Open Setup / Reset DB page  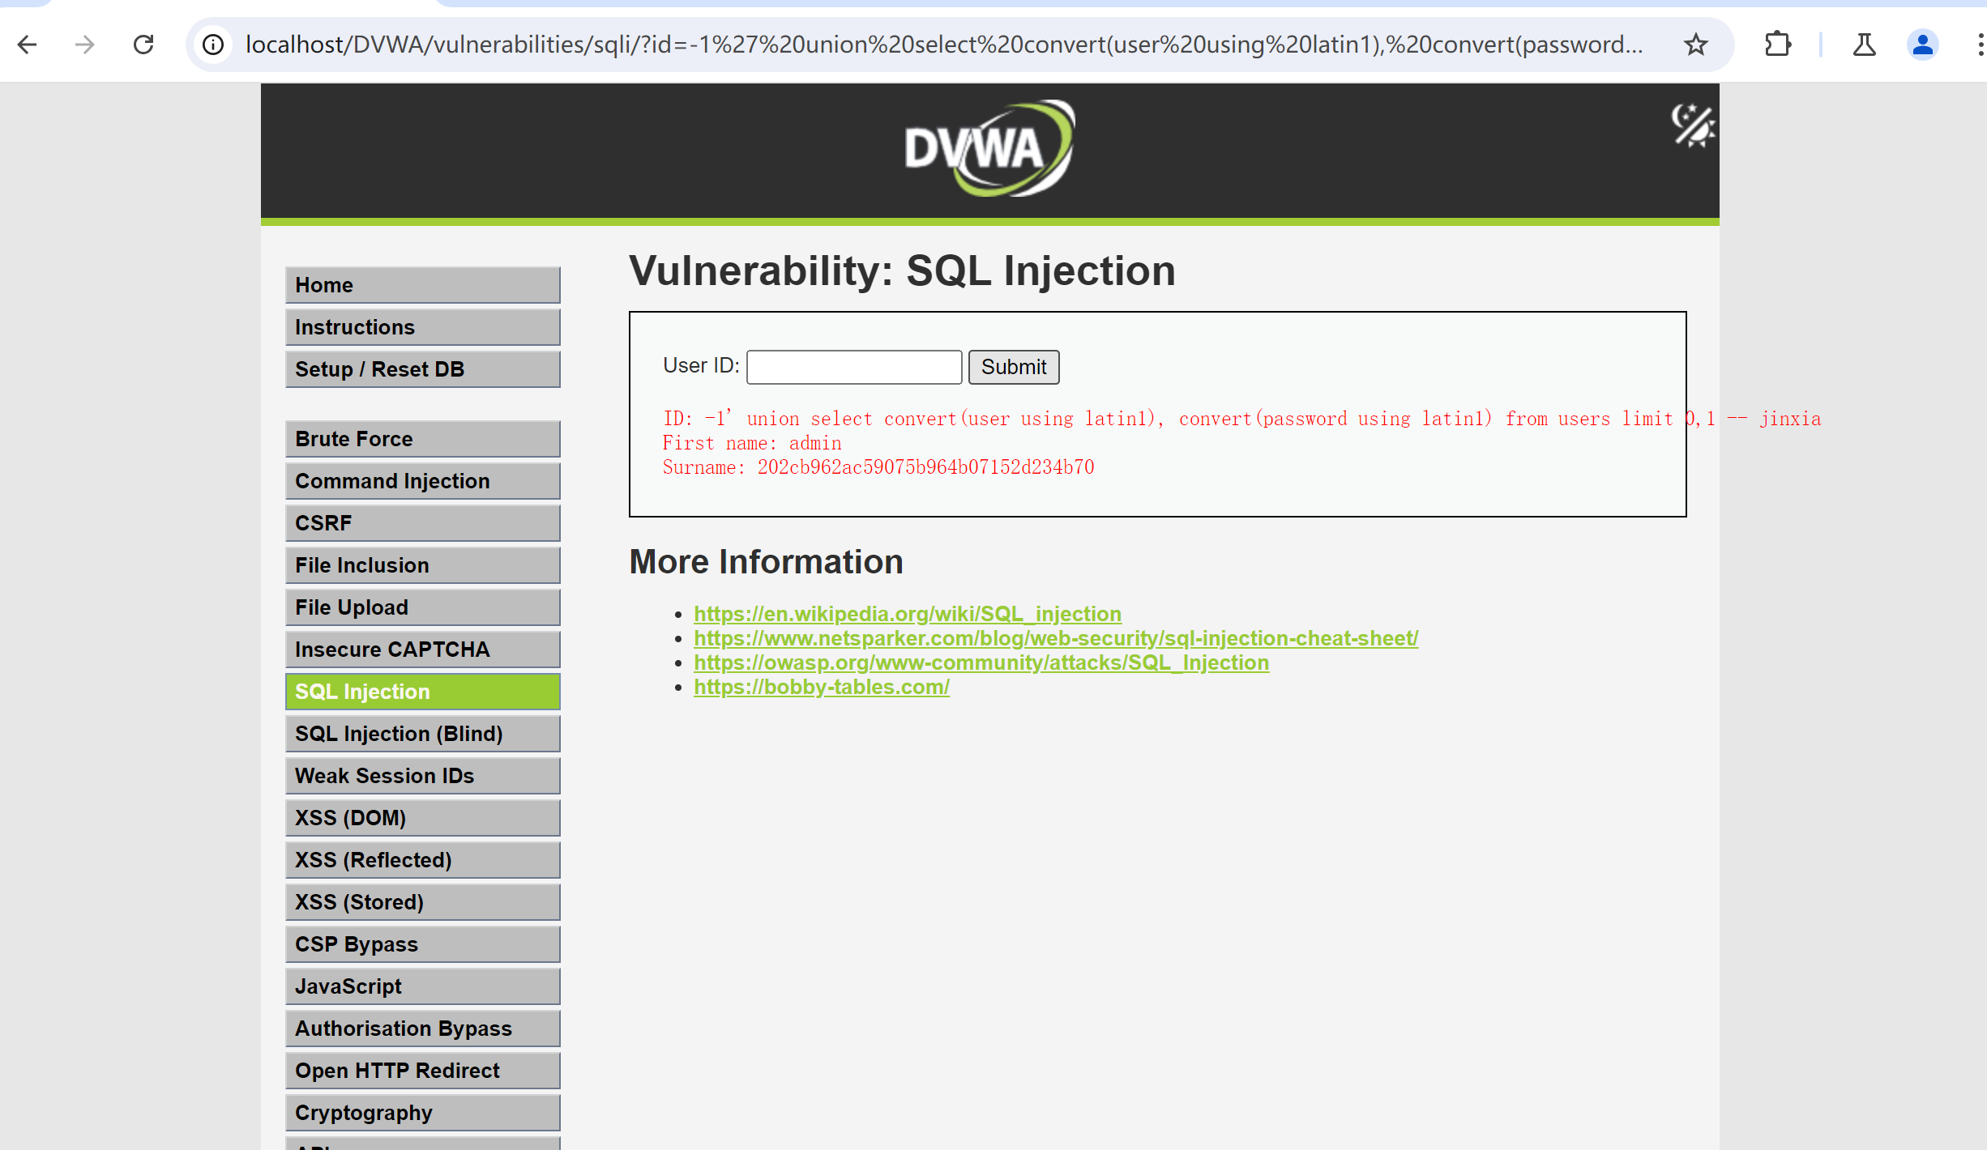coord(422,369)
